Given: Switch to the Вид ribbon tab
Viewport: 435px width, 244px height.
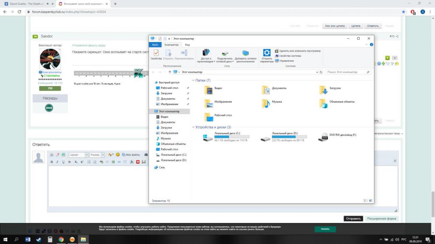Looking at the screenshot, I should (x=187, y=45).
